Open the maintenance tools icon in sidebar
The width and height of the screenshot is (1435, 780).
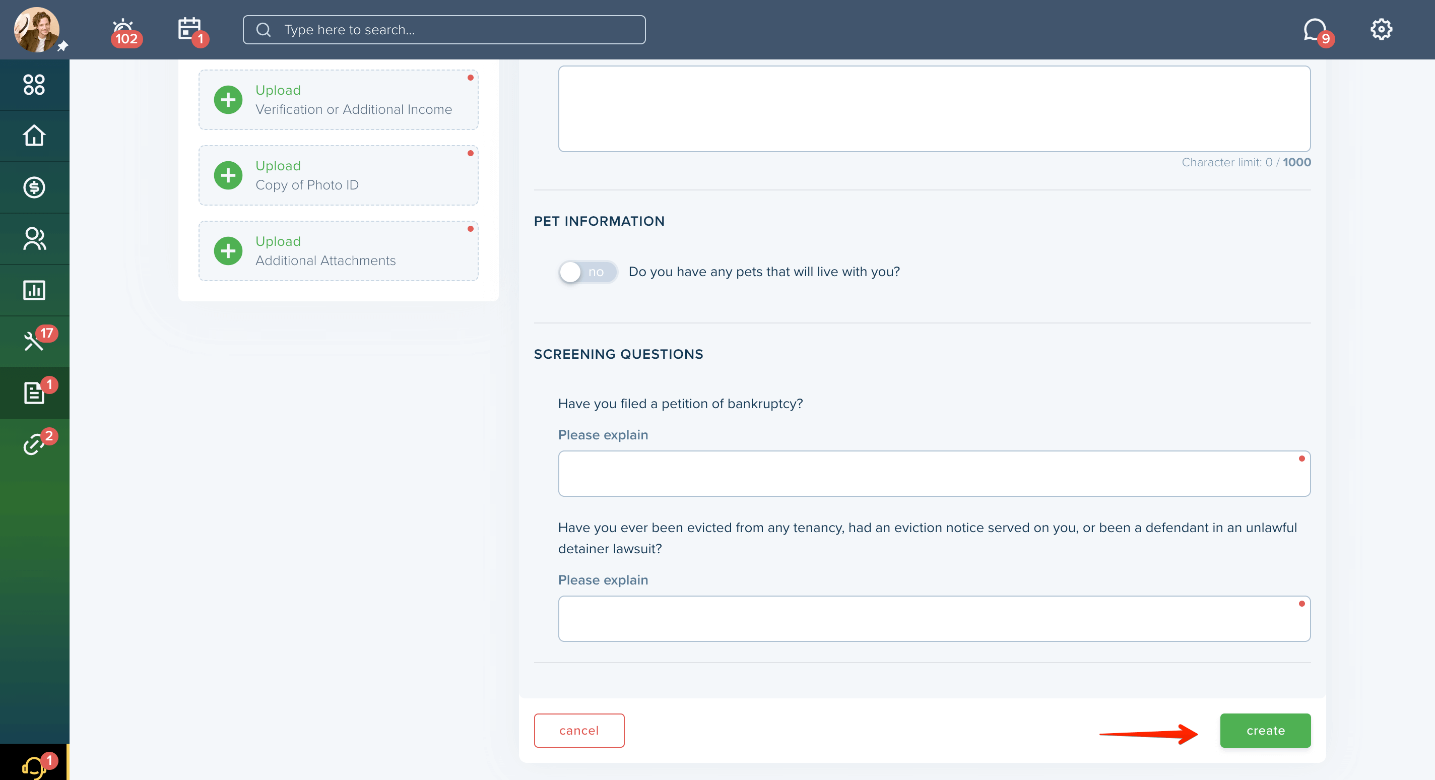[35, 341]
